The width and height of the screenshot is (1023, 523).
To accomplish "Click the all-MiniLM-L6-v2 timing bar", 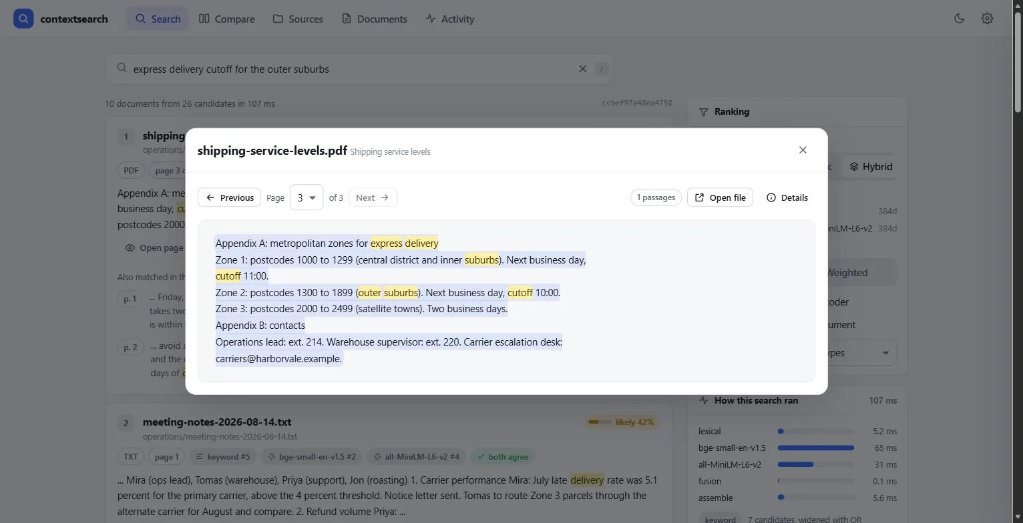I will (816, 465).
